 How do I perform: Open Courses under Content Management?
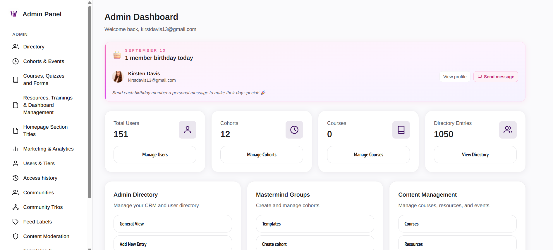tap(458, 224)
